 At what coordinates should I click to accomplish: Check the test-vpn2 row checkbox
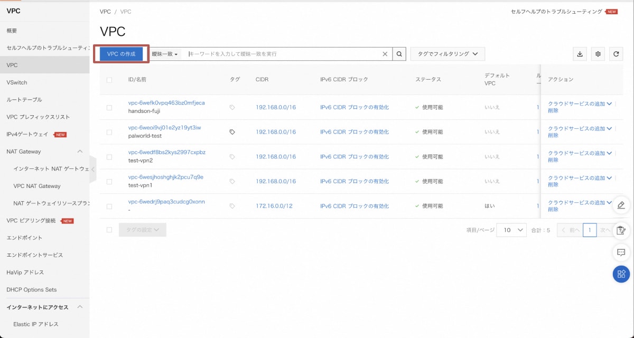click(x=109, y=157)
